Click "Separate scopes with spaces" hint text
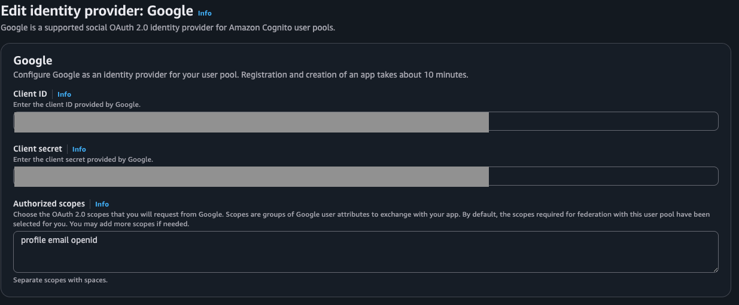This screenshot has width=739, height=305. pos(60,280)
